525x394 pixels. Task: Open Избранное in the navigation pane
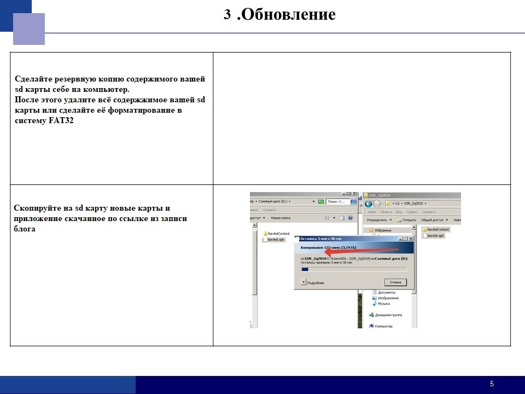(380, 230)
